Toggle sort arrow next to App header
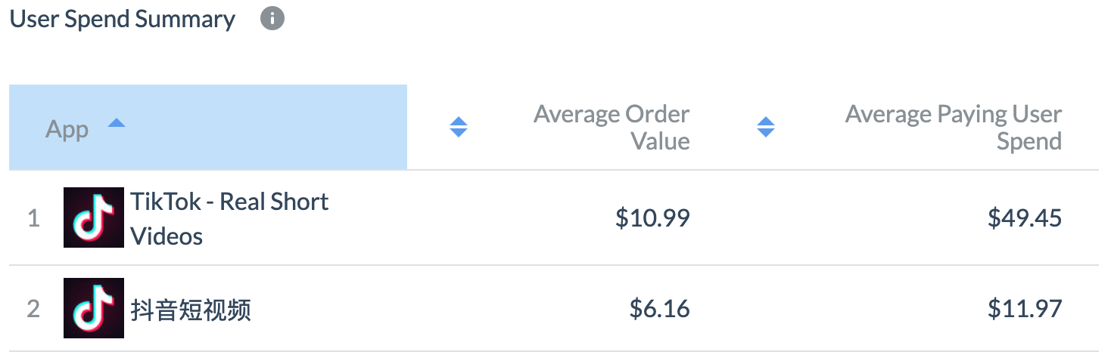This screenshot has height=364, width=1111. 116,122
